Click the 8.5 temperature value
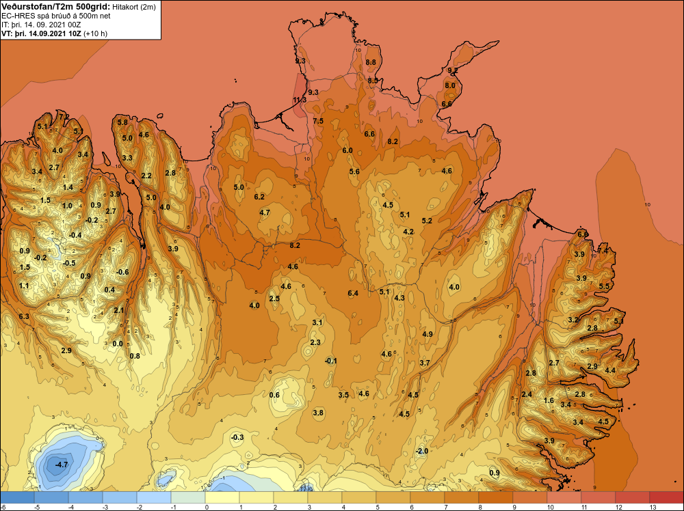Viewport: 684px width, 511px height. 373,81
